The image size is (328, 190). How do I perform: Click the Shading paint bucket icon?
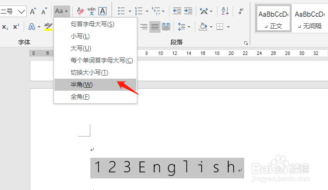[203, 27]
